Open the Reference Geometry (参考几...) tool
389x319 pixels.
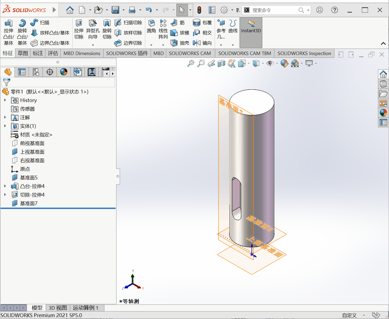(221, 30)
